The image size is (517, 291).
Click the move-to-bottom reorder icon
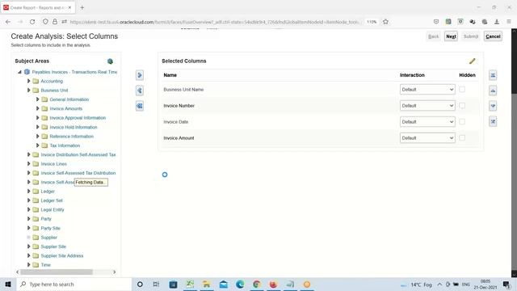point(493,121)
